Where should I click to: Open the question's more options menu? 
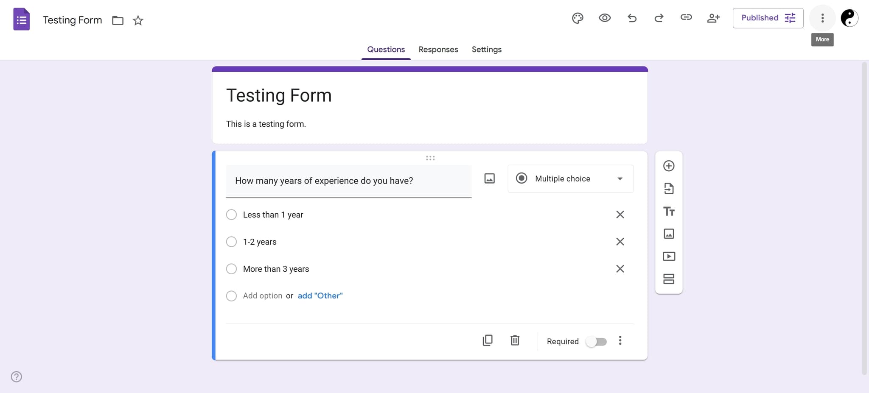[620, 341]
